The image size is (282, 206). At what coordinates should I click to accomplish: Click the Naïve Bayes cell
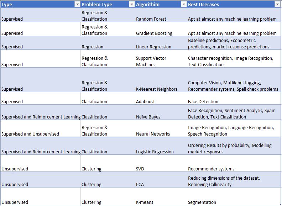tap(148, 117)
